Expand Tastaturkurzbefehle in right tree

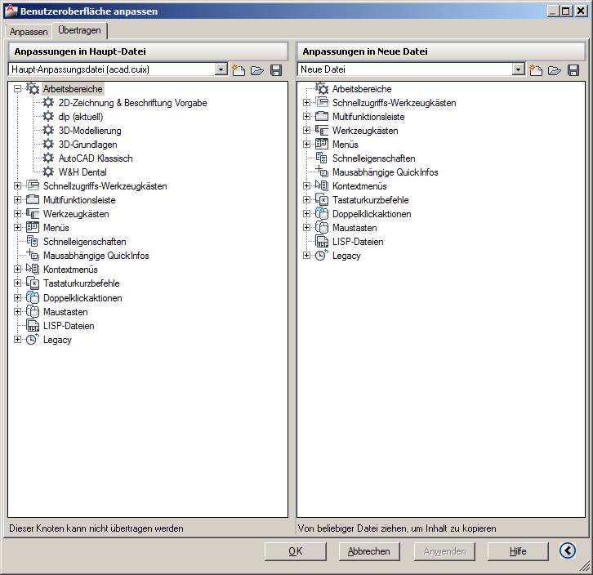(x=307, y=200)
